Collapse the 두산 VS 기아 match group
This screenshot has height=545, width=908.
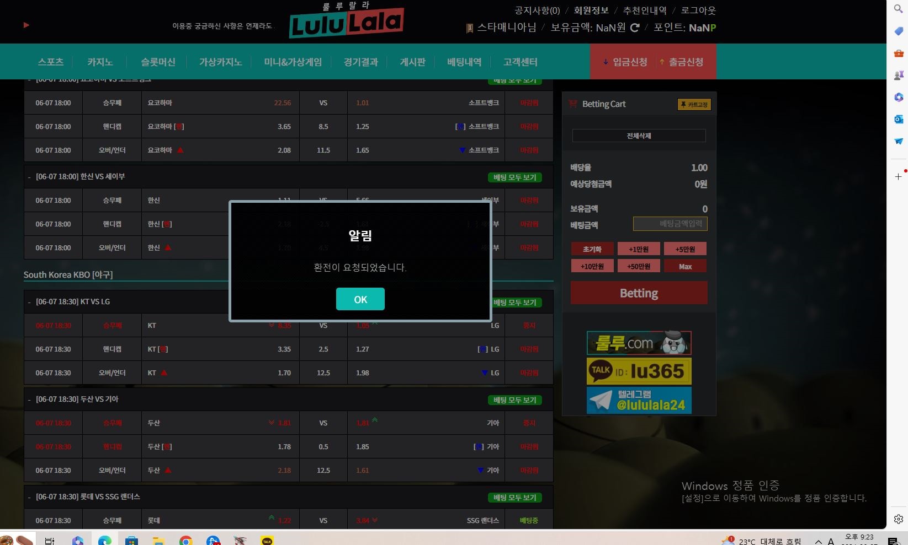pyautogui.click(x=29, y=400)
